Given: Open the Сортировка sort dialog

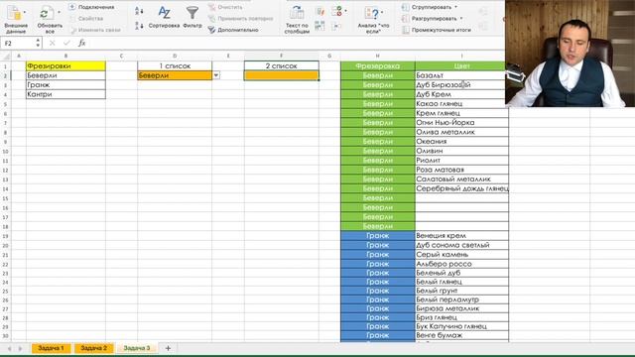Looking at the screenshot, I should click(x=164, y=17).
